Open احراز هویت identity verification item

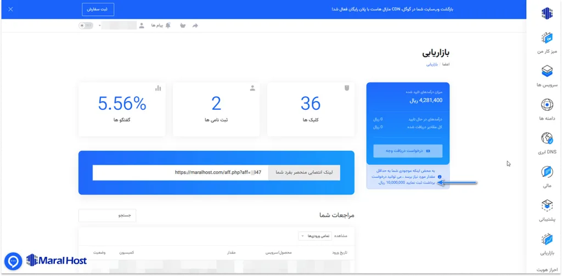pos(547,269)
